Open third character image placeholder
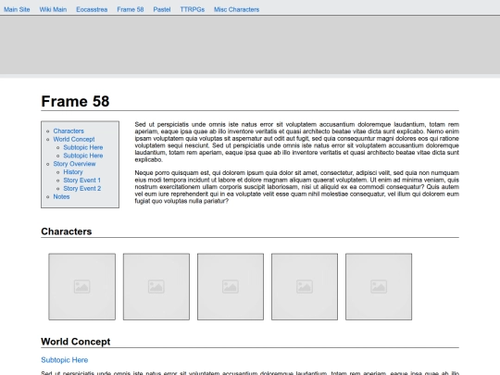The height and width of the screenshot is (375, 500). 231,287
